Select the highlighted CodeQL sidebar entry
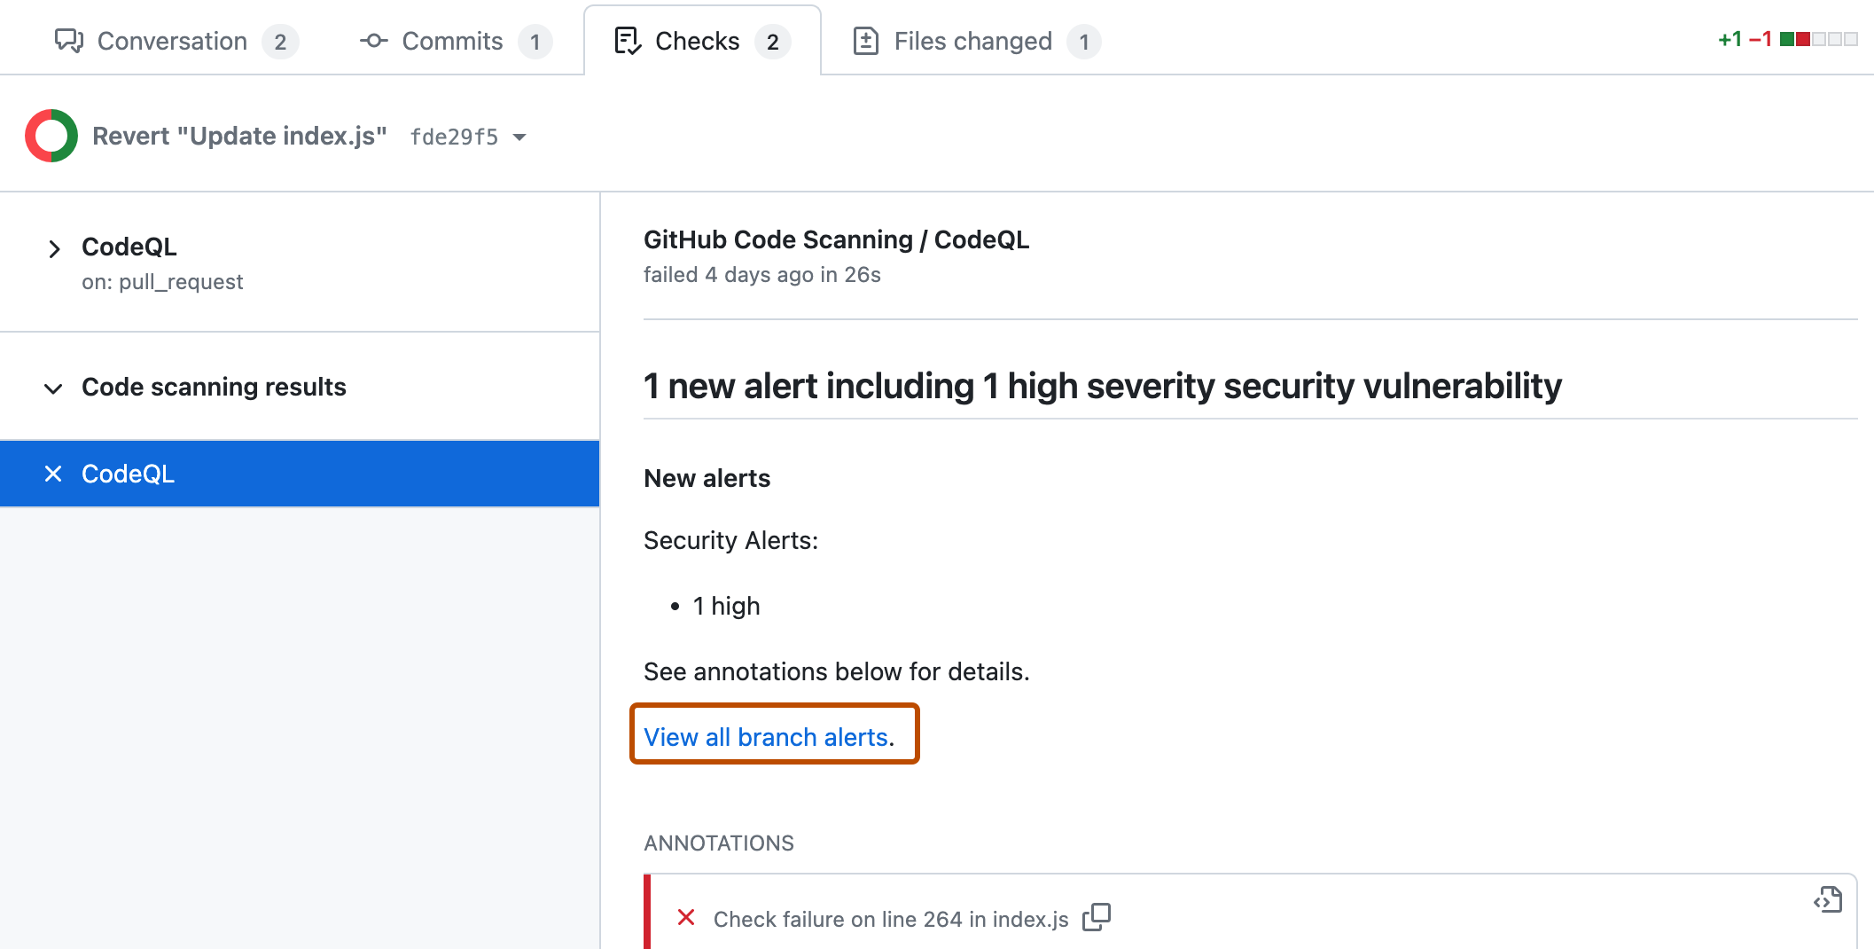This screenshot has width=1874, height=949. (129, 473)
